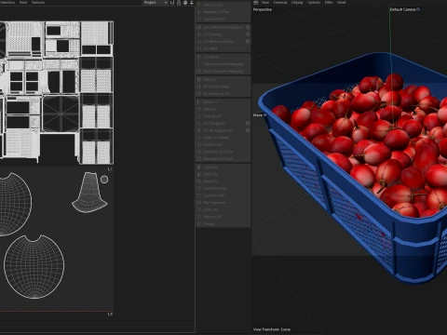This screenshot has width=447, height=335.
Task: Click Stop Interactive Mapping
Action: tap(223, 72)
